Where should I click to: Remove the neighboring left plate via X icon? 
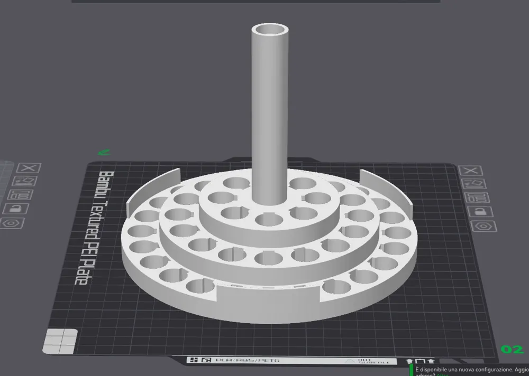click(29, 168)
